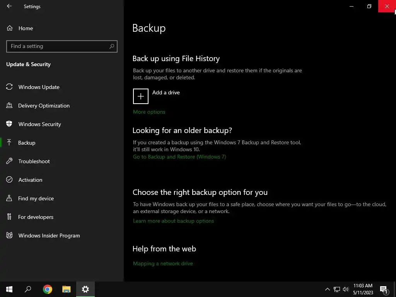396x297 pixels.
Task: Go back with the Settings back arrow
Action: [9, 6]
